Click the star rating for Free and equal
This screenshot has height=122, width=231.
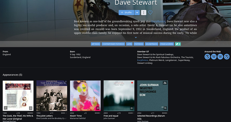coord(131,113)
